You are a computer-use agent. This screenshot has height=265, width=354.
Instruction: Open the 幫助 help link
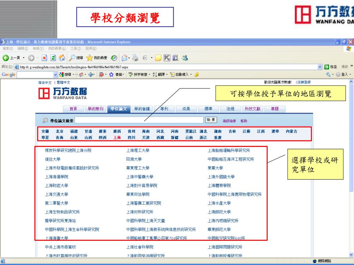point(244,121)
